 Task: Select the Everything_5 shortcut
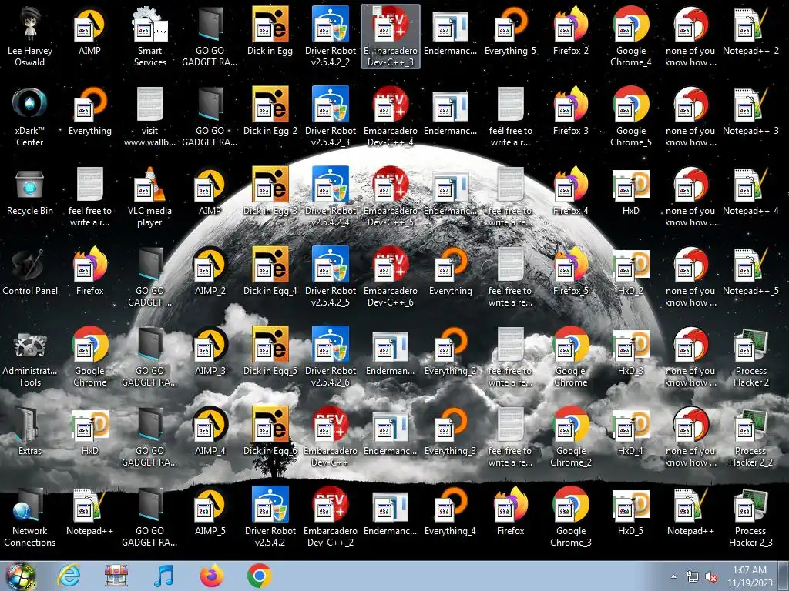tap(510, 31)
